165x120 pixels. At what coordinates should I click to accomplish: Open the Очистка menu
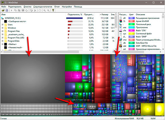point(27,7)
